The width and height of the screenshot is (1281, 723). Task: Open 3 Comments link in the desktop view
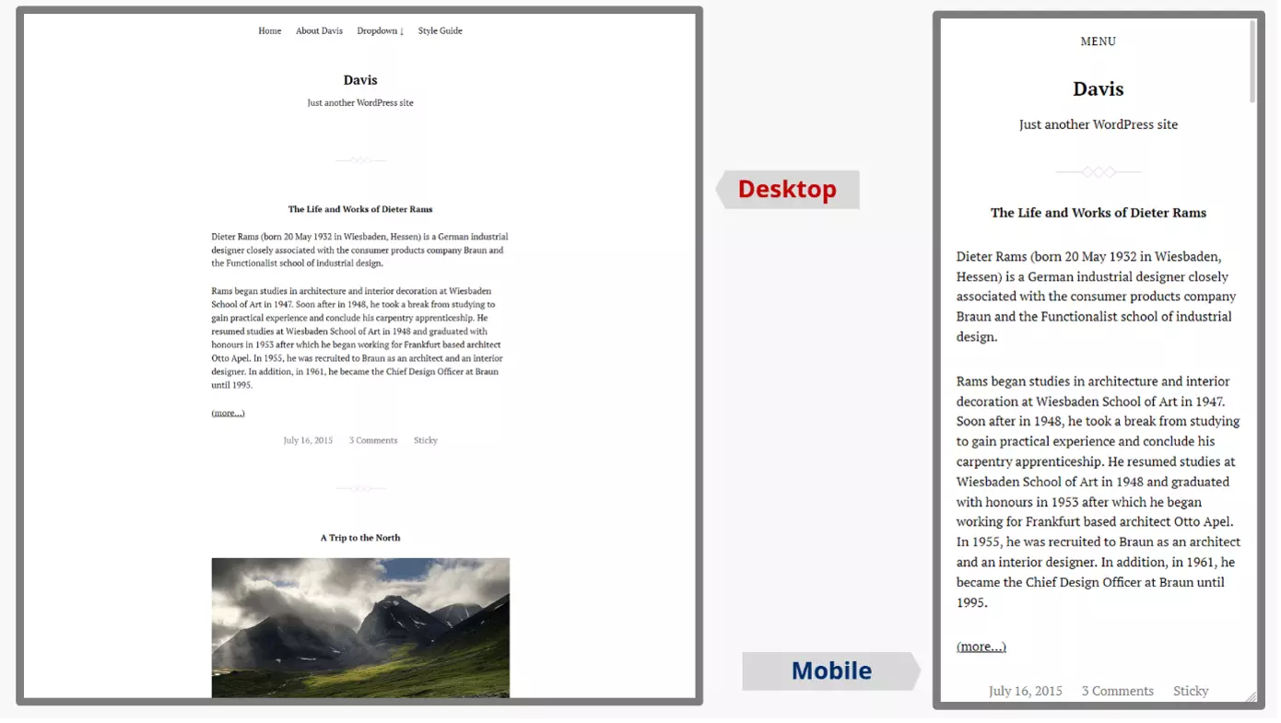pos(373,440)
